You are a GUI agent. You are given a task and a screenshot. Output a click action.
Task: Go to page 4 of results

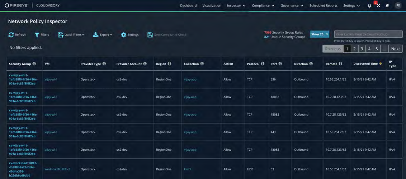click(x=369, y=49)
